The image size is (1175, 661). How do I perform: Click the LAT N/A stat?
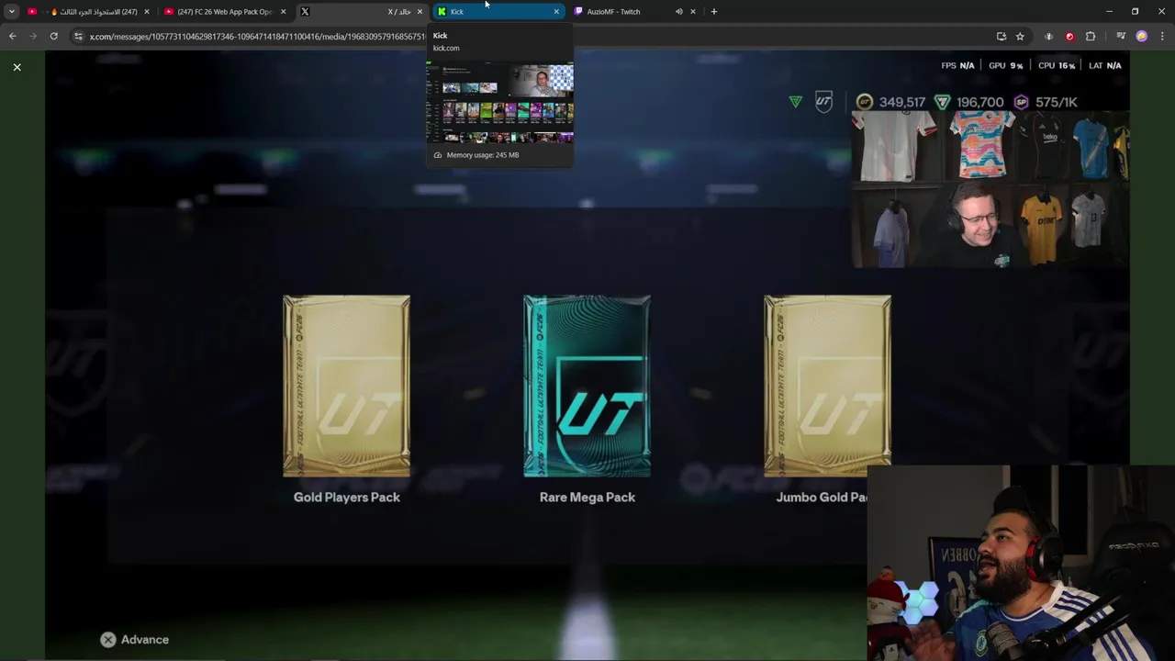[x=1105, y=65]
